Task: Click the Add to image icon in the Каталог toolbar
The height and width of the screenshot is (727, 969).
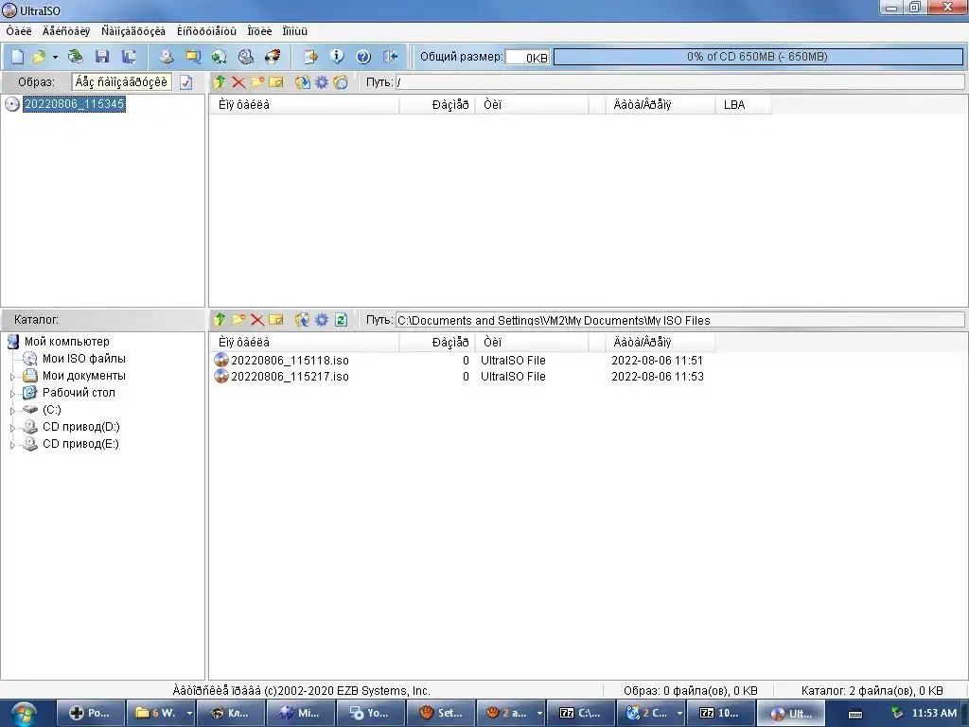Action: point(302,320)
